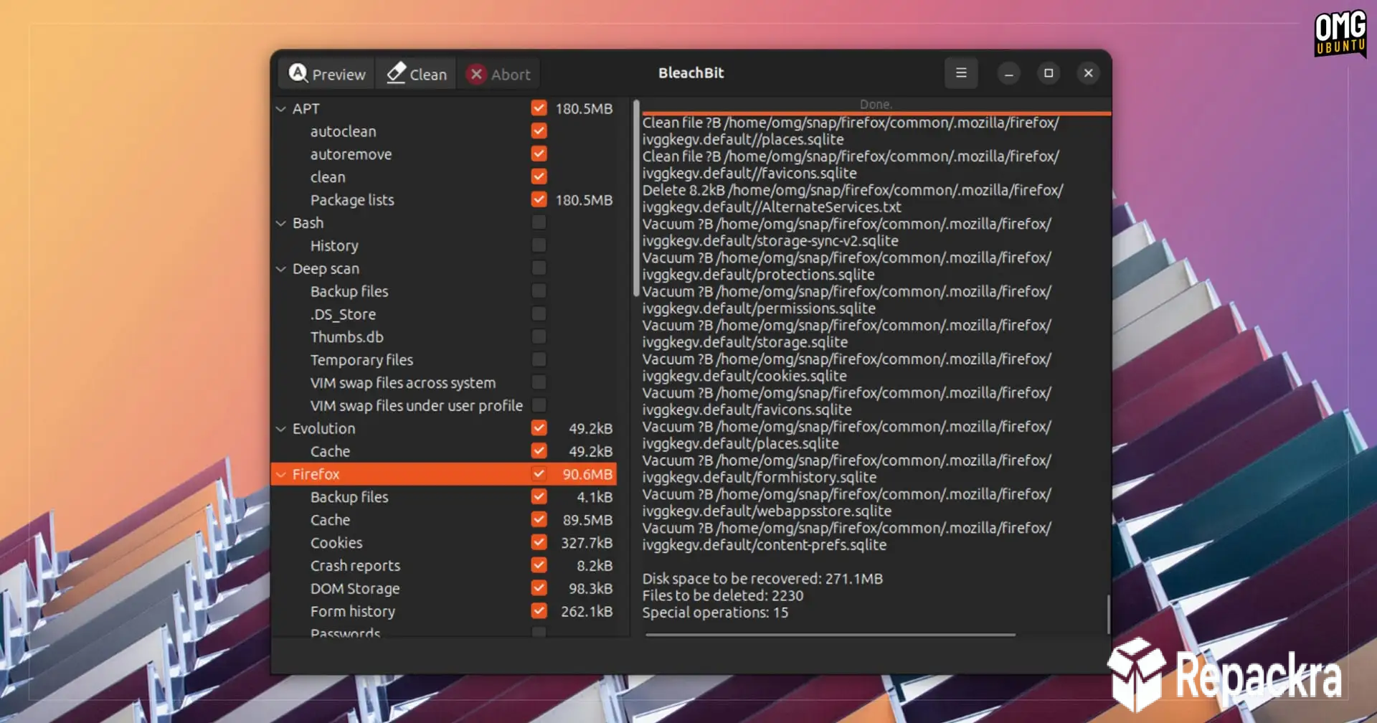Select the DOM Storage row label
Viewport: 1377px width, 723px height.
[x=355, y=589]
